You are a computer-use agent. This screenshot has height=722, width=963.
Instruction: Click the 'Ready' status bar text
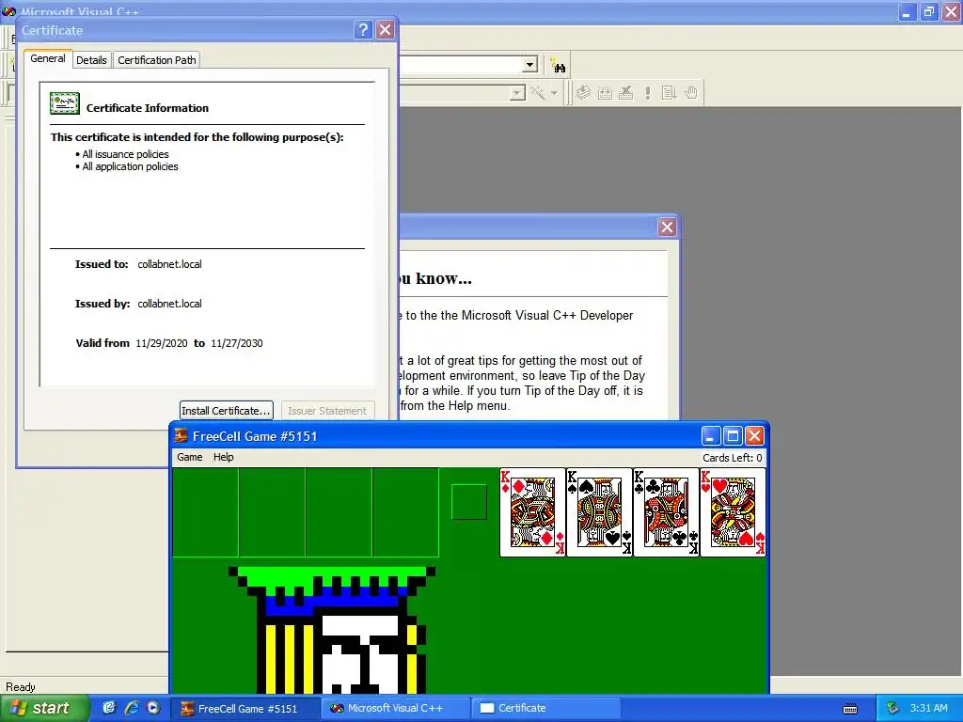pos(21,687)
